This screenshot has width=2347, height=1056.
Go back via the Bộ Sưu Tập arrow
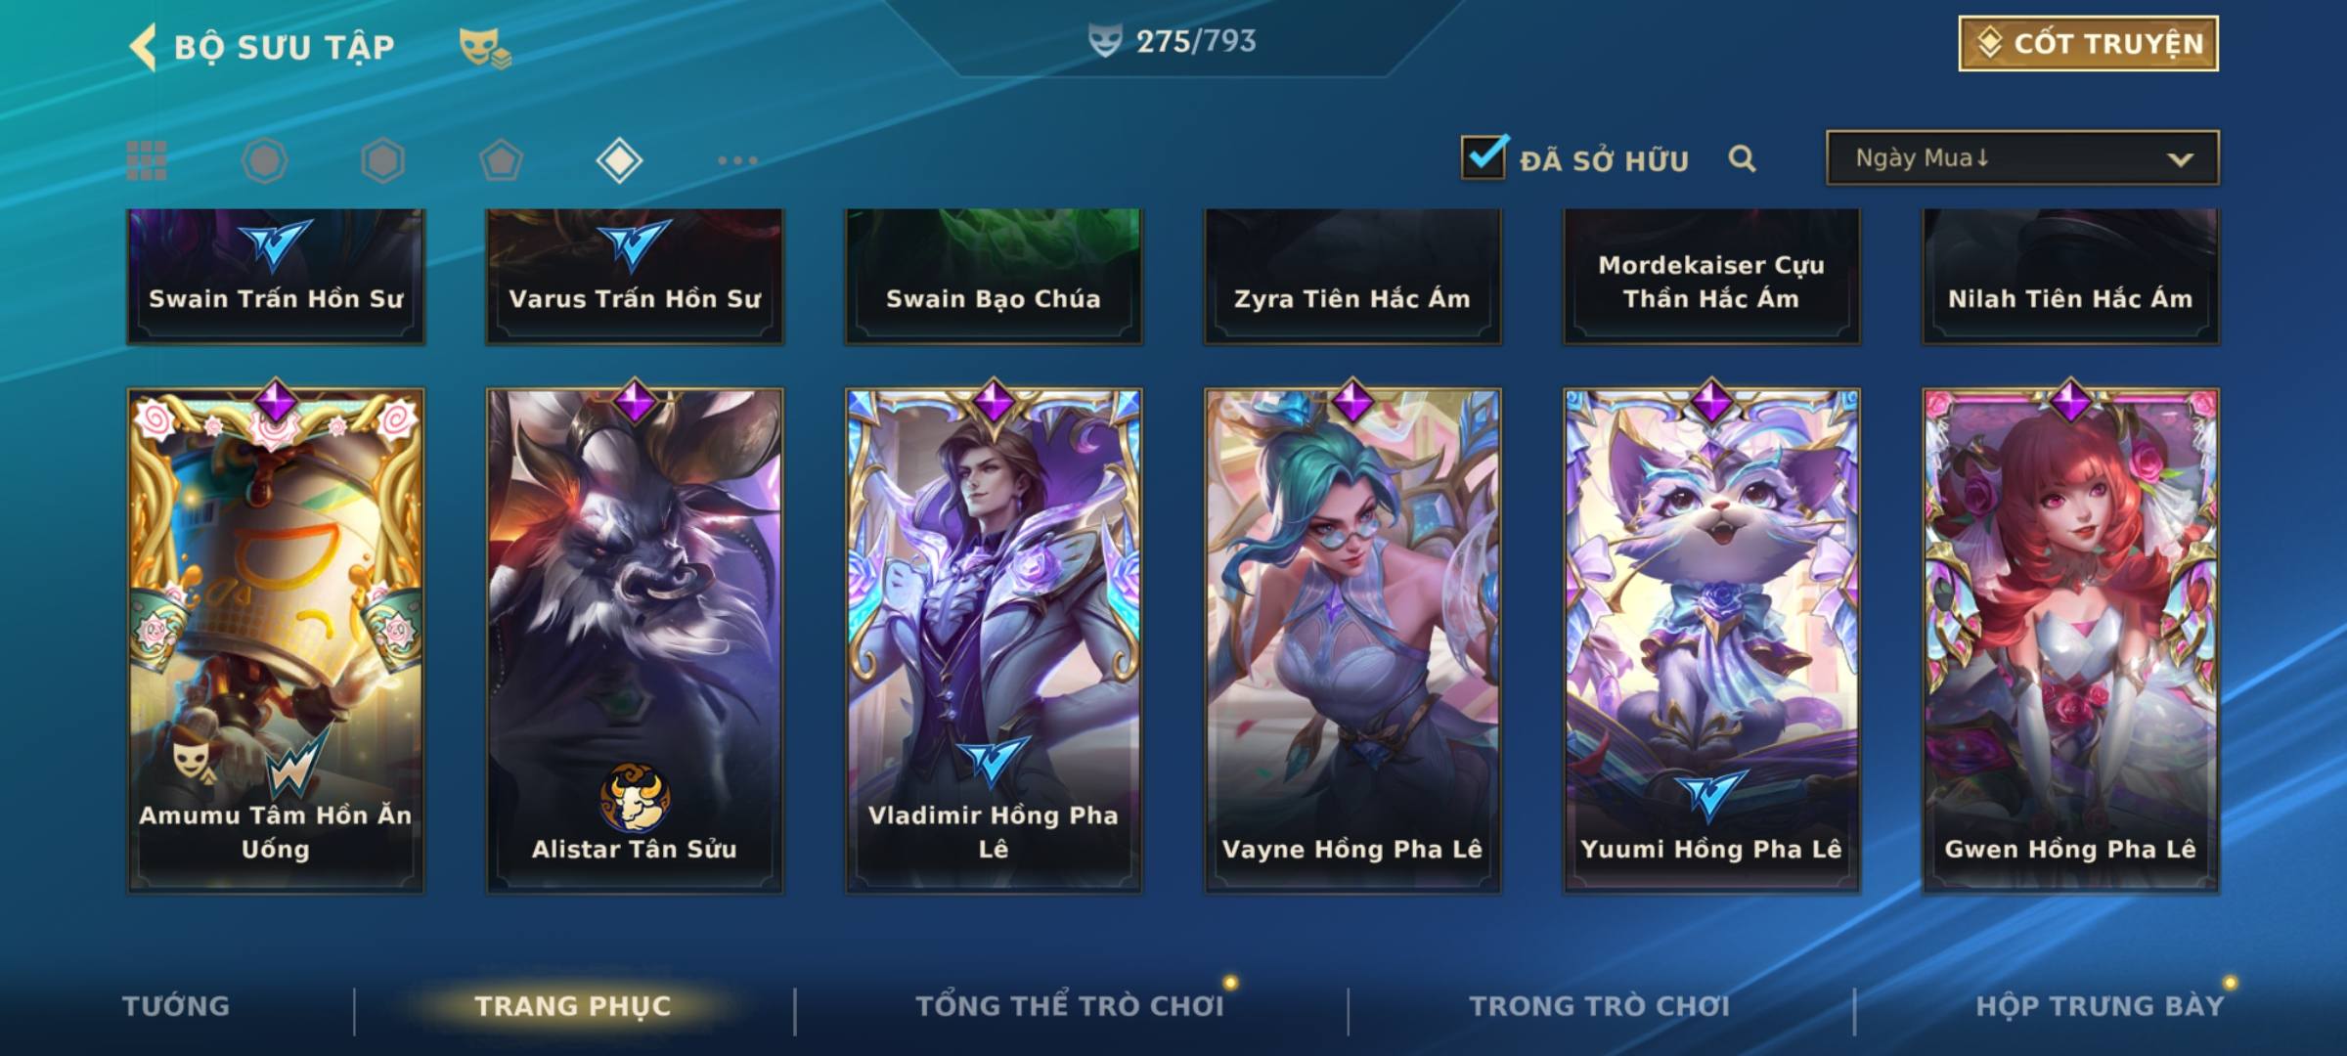143,47
